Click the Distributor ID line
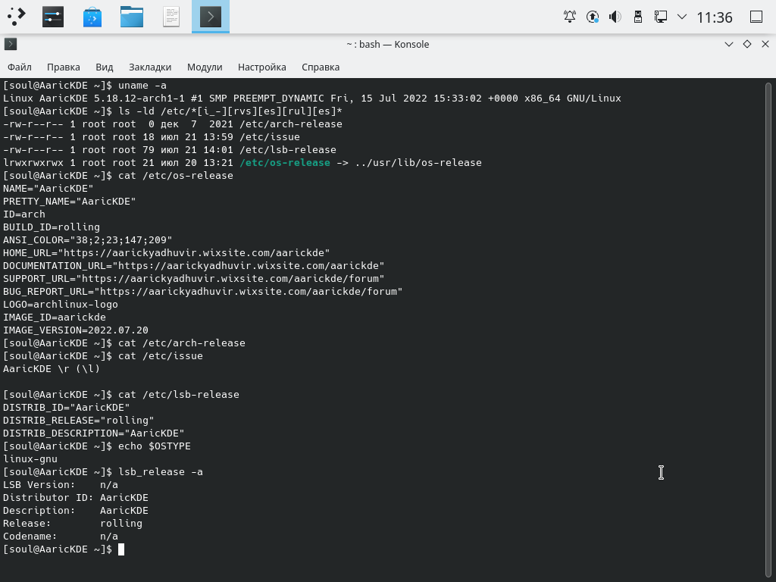776x582 pixels. coord(76,497)
